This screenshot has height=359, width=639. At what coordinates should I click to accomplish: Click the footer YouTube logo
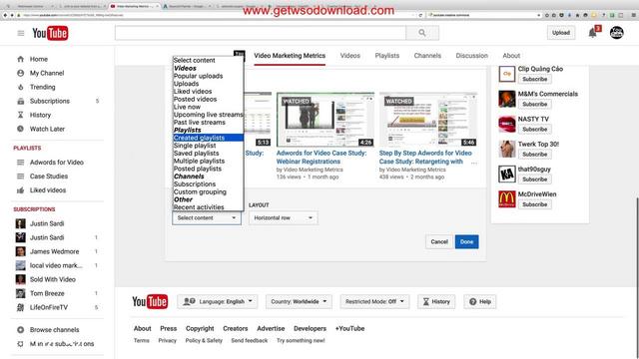[150, 301]
